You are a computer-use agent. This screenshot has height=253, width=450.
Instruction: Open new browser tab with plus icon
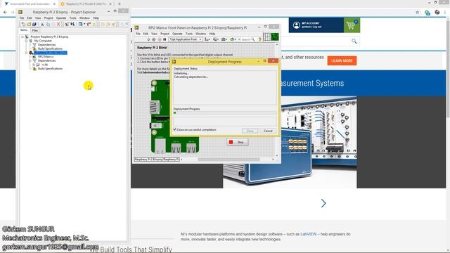119,4
